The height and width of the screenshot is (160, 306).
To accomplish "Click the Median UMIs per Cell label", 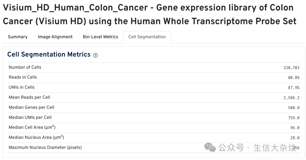I will coord(30,117).
